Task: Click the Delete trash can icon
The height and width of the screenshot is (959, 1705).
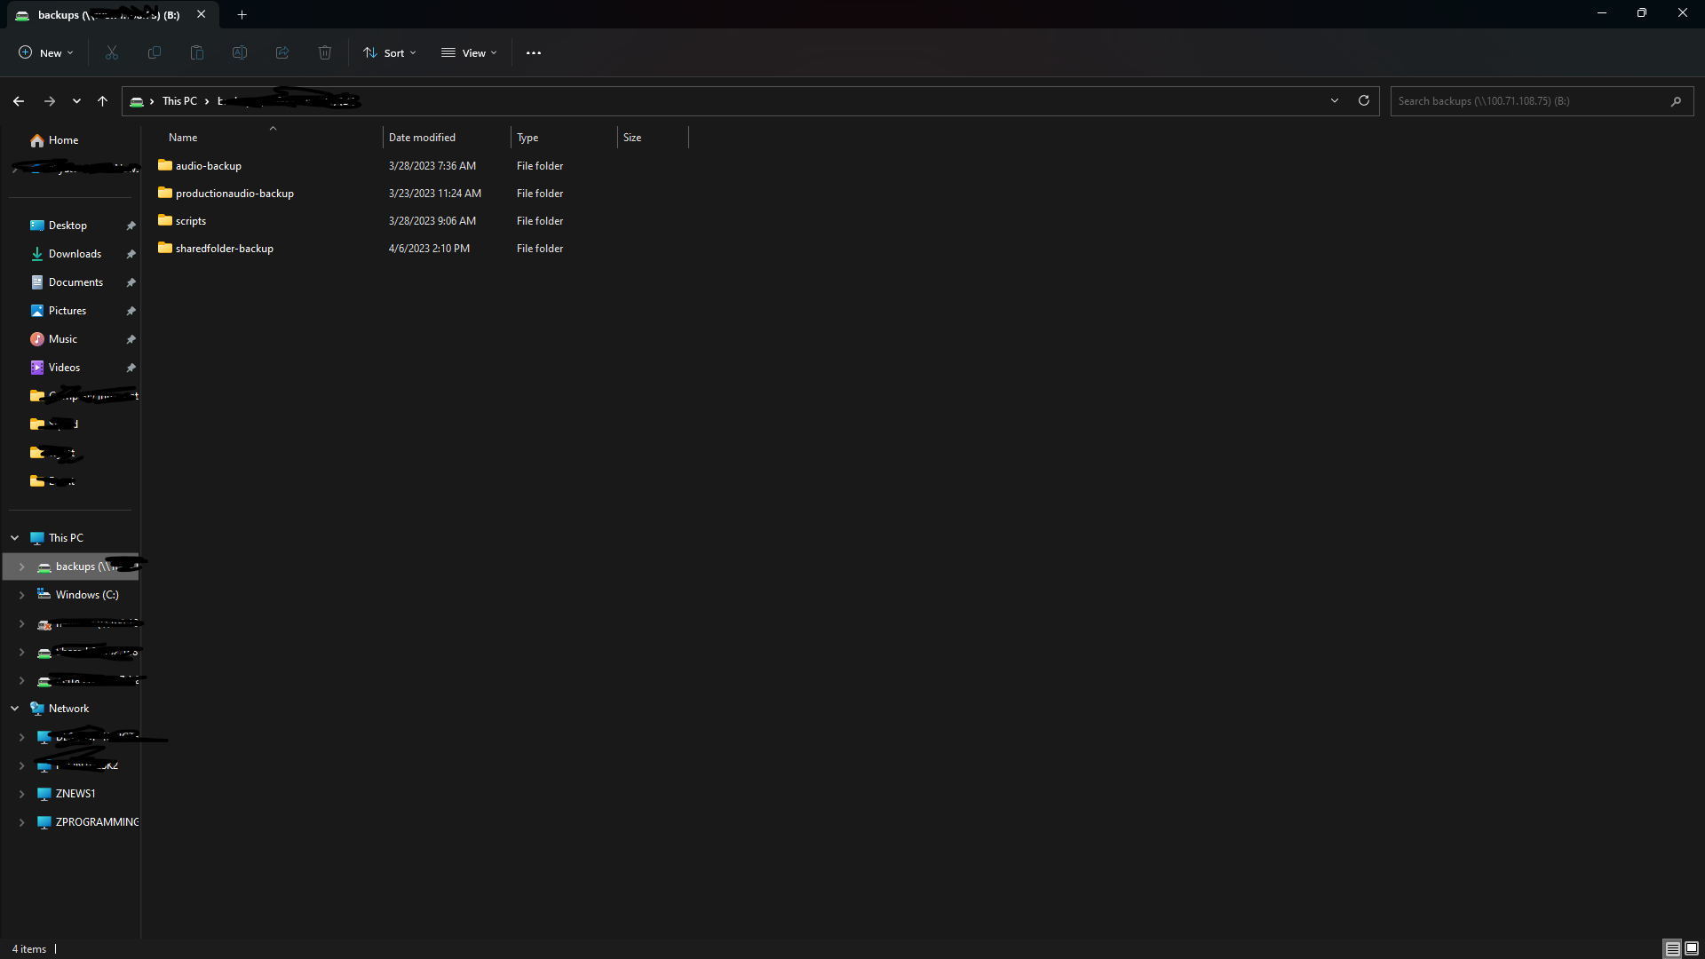Action: 325,53
